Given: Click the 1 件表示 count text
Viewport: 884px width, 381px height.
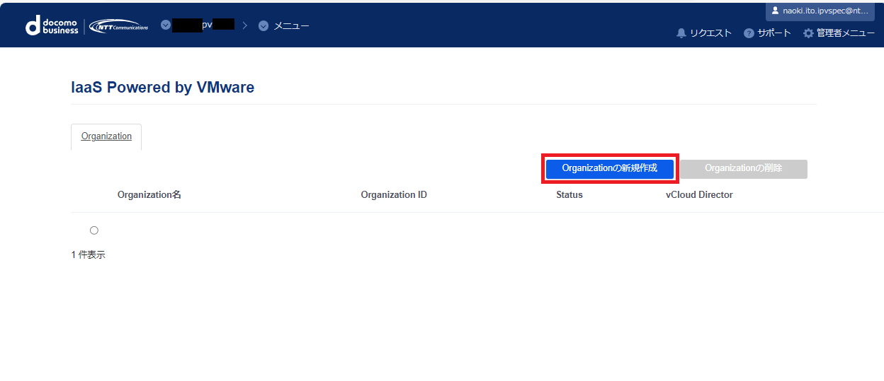Looking at the screenshot, I should (x=88, y=254).
